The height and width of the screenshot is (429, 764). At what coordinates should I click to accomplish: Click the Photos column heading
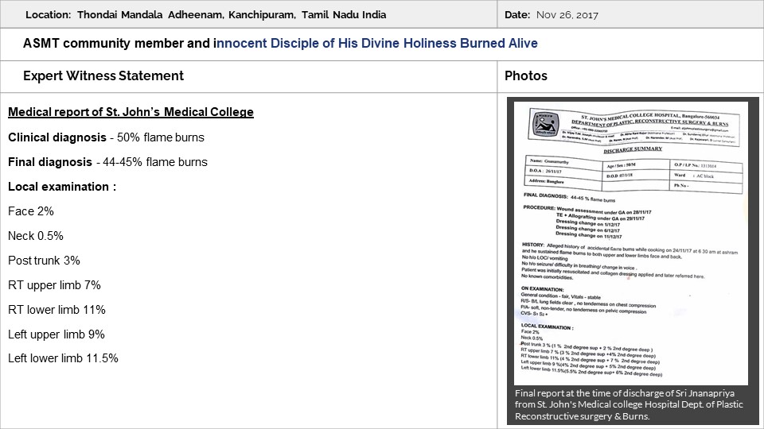coord(526,75)
